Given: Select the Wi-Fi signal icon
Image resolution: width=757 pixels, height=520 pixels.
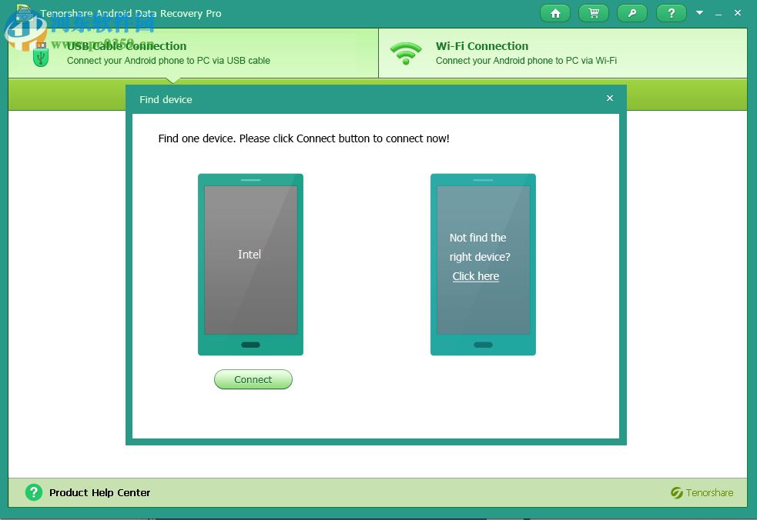Looking at the screenshot, I should coord(406,52).
